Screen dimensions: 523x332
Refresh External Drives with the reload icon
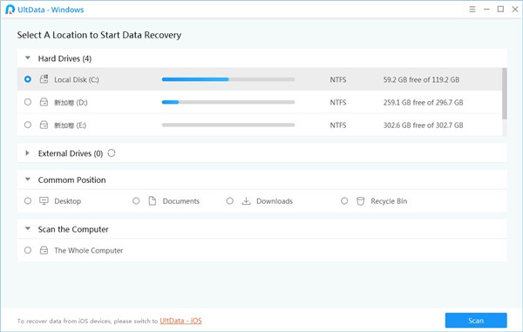coord(112,153)
